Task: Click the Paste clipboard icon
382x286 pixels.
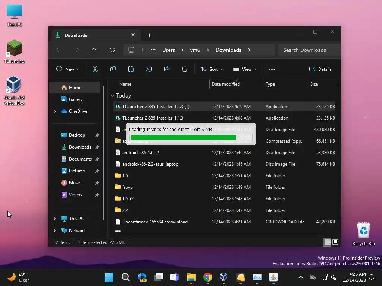Action: [131, 69]
